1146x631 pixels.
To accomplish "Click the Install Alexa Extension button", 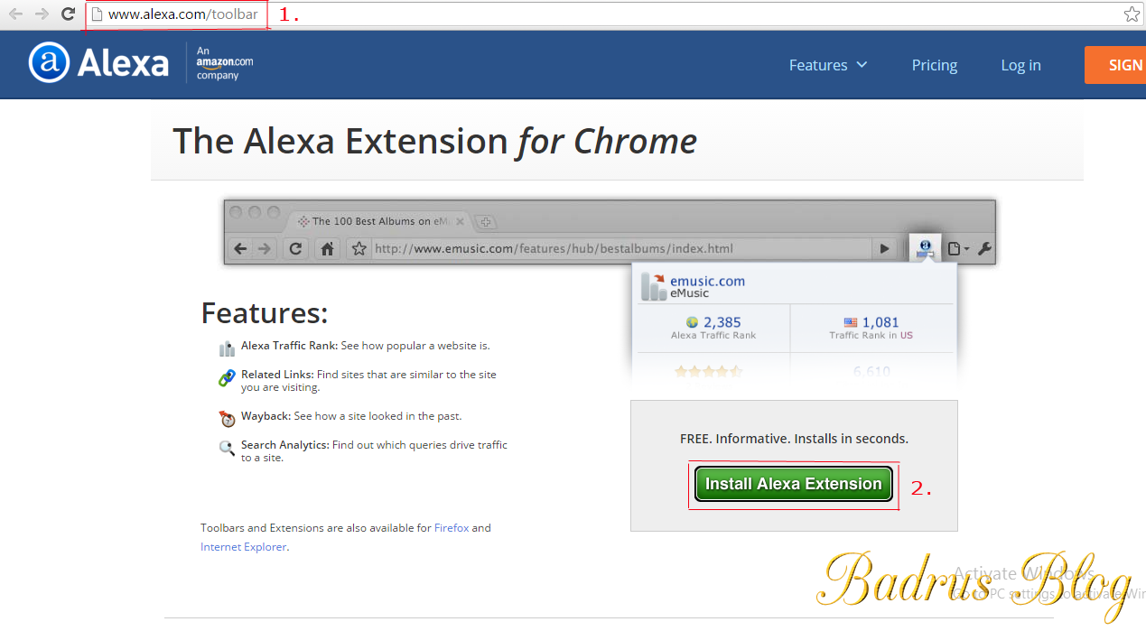I will click(792, 484).
